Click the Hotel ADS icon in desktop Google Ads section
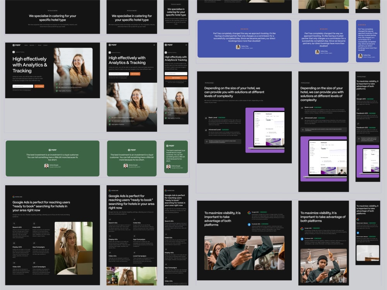 (x=34, y=223)
